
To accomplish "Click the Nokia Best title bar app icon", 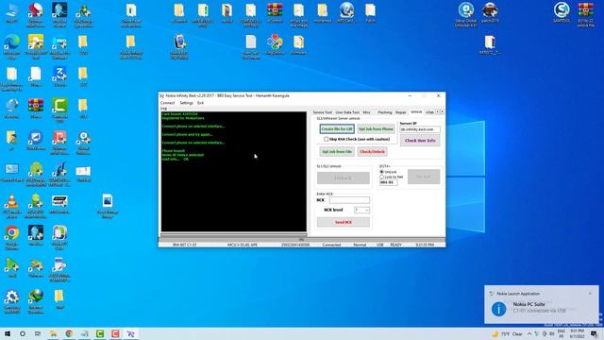I will pyautogui.click(x=162, y=95).
